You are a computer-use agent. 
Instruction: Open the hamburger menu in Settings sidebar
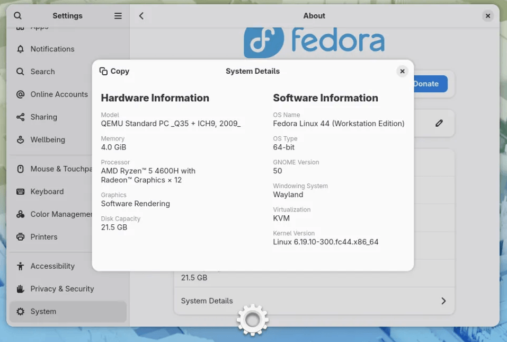pos(118,15)
